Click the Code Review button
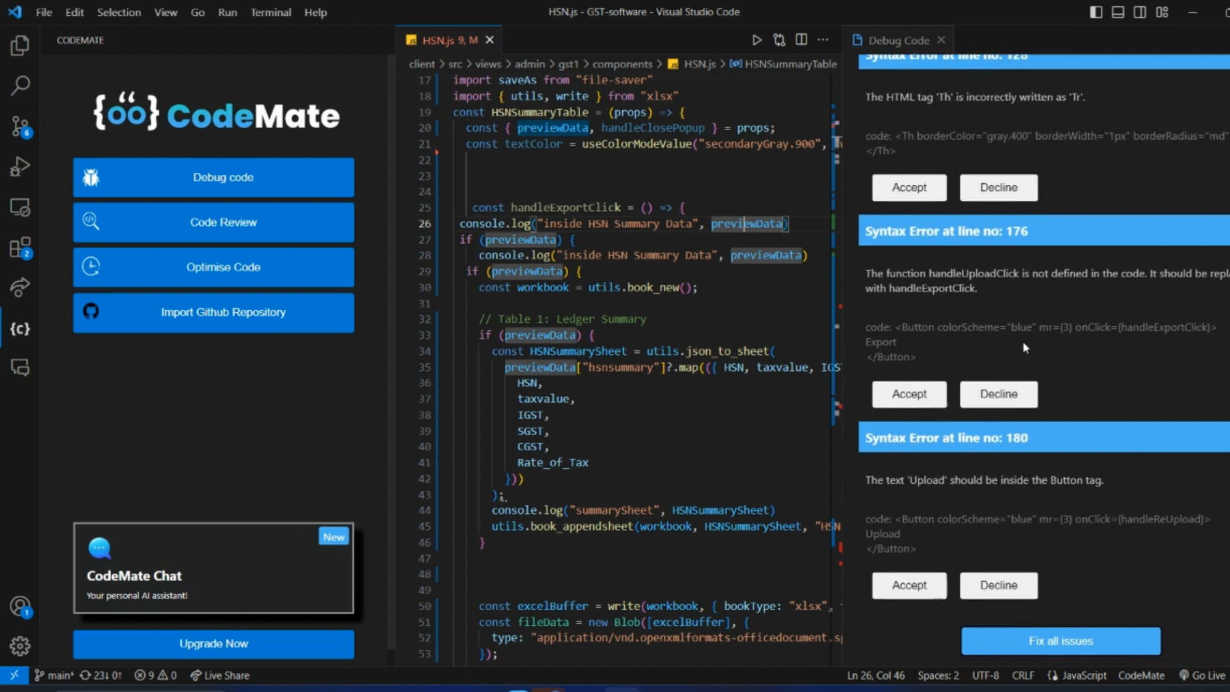Screen dimensions: 1230x692 pos(213,222)
